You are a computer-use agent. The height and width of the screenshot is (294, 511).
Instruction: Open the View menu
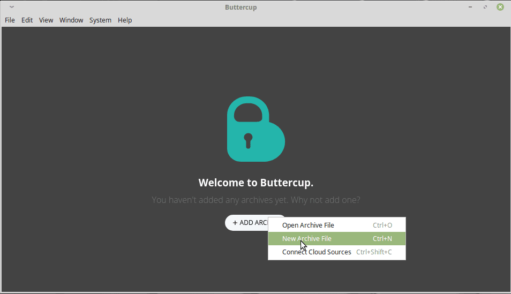point(46,20)
